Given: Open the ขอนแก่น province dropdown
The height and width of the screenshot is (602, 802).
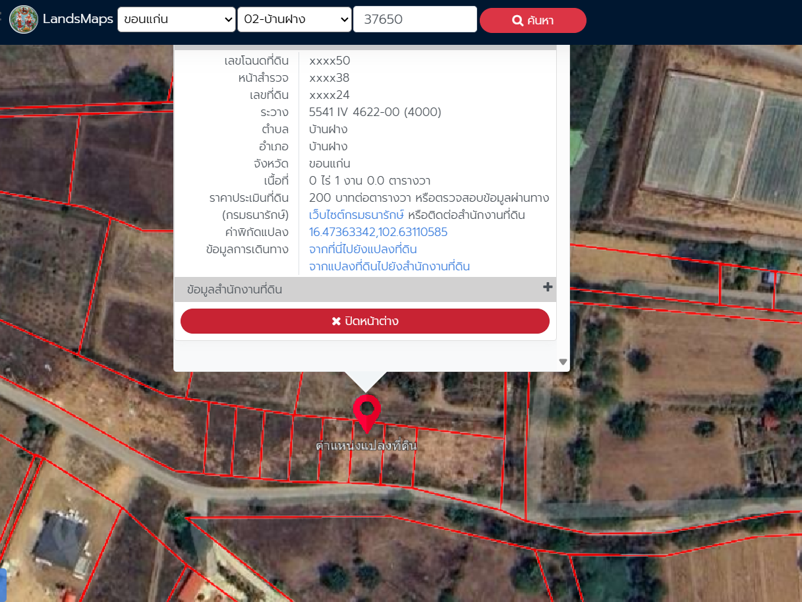Looking at the screenshot, I should tap(177, 19).
